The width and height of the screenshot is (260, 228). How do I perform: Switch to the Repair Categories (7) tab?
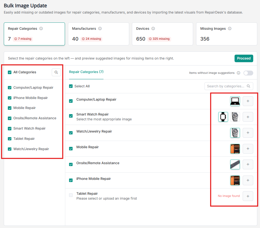click(x=86, y=72)
